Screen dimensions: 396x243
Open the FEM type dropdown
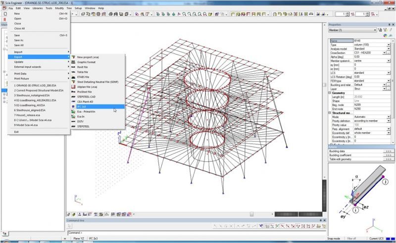point(389,81)
